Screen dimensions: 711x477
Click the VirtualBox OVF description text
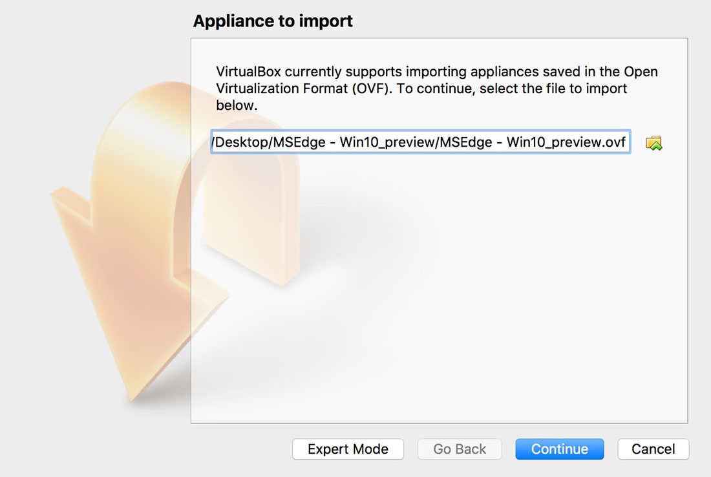coord(437,89)
